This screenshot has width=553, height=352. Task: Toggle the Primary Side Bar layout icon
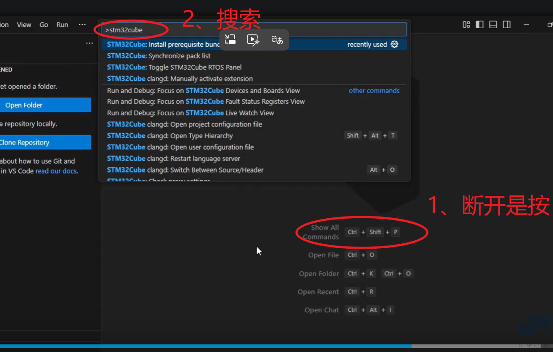point(480,25)
